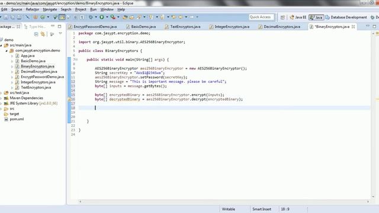This screenshot has width=379, height=213.
Task: Select TextEncryptors.java in Package Explorer tree
Action: (36, 88)
